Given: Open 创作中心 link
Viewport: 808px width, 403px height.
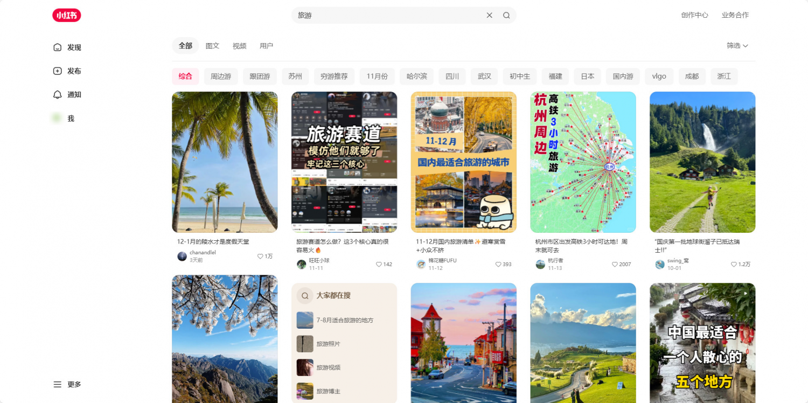Looking at the screenshot, I should point(694,15).
